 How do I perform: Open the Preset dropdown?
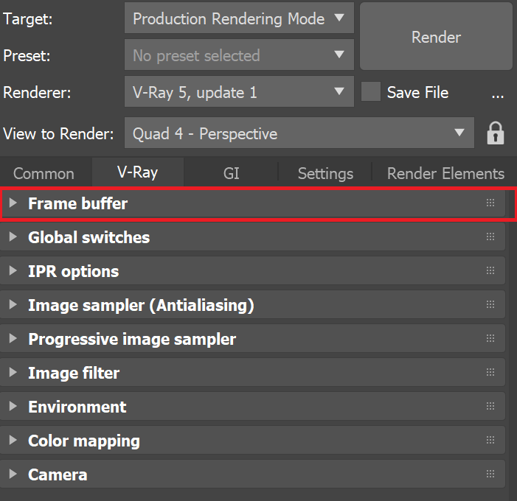tap(238, 55)
